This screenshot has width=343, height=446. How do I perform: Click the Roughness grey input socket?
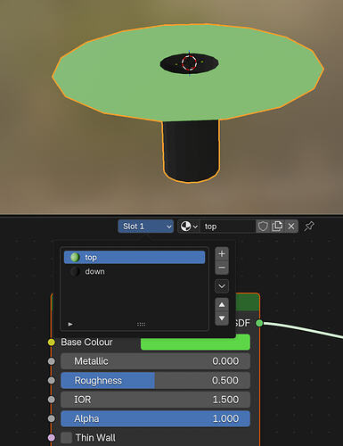tap(52, 380)
